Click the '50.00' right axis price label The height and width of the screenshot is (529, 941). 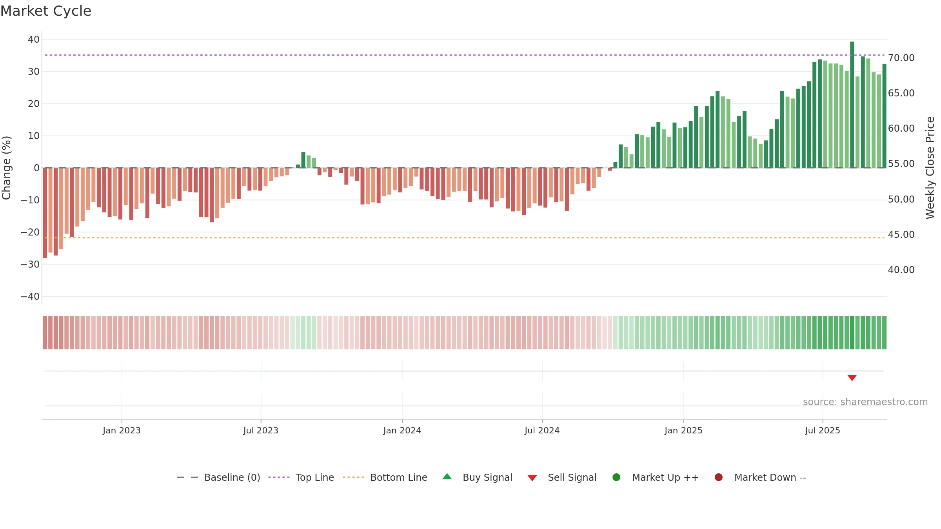pyautogui.click(x=901, y=199)
